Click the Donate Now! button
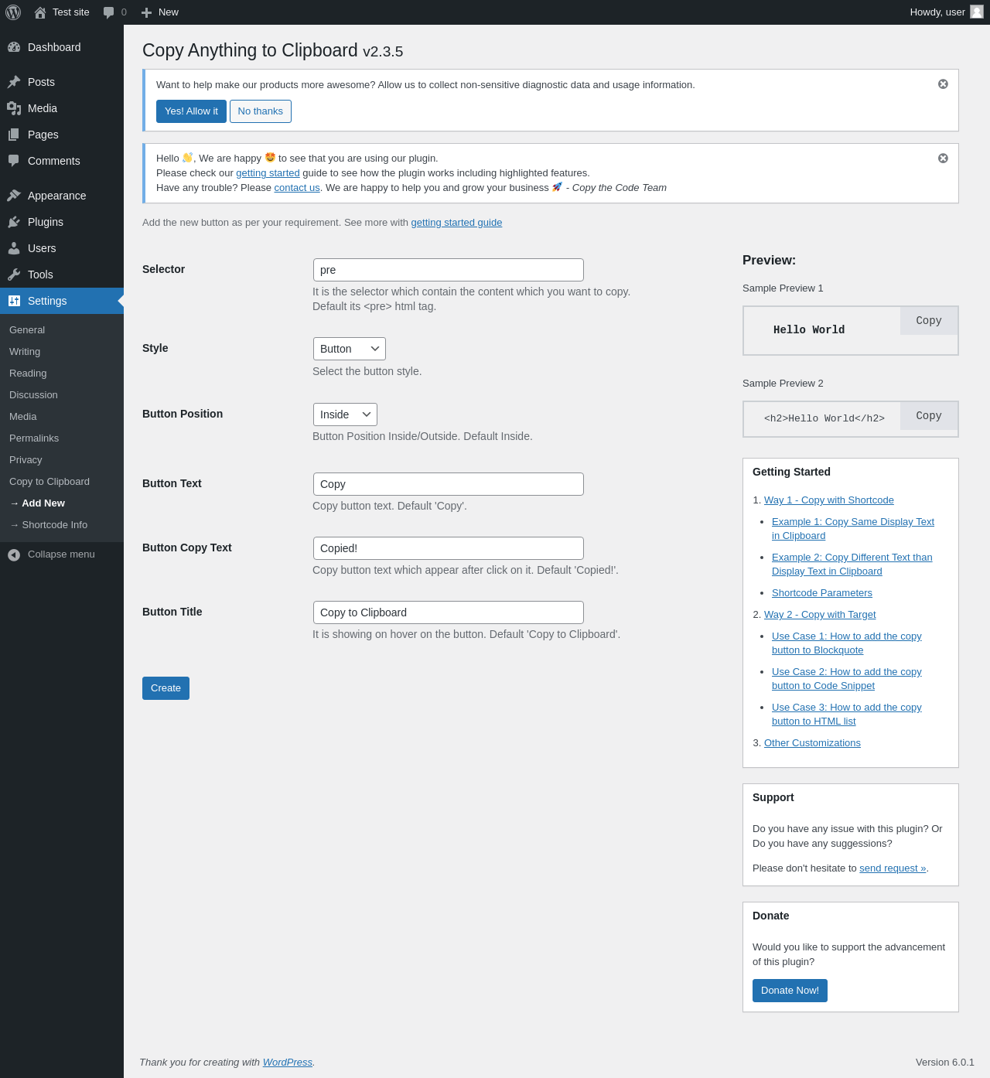 click(x=790, y=991)
